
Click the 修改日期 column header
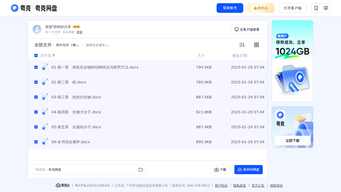[x=240, y=55]
